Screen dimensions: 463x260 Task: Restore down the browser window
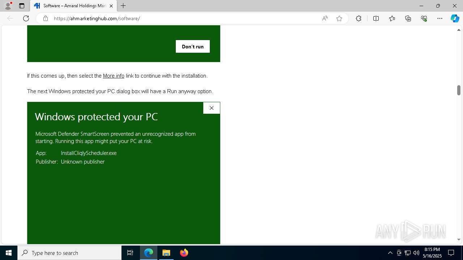click(x=438, y=6)
